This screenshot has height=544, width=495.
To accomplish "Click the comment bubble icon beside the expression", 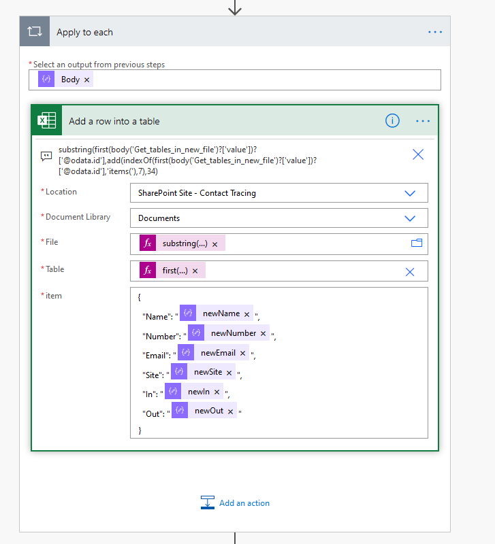I will point(46,156).
